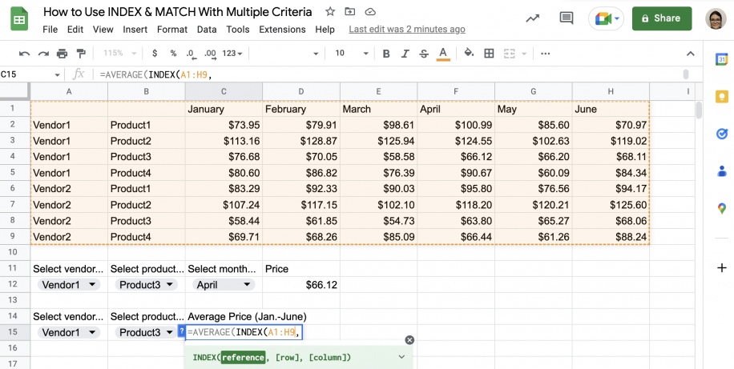Open the borders tool
The height and width of the screenshot is (369, 734).
click(489, 54)
